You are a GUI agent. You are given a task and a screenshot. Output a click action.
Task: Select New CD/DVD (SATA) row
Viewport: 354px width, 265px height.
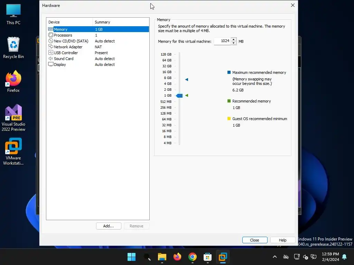coord(98,41)
